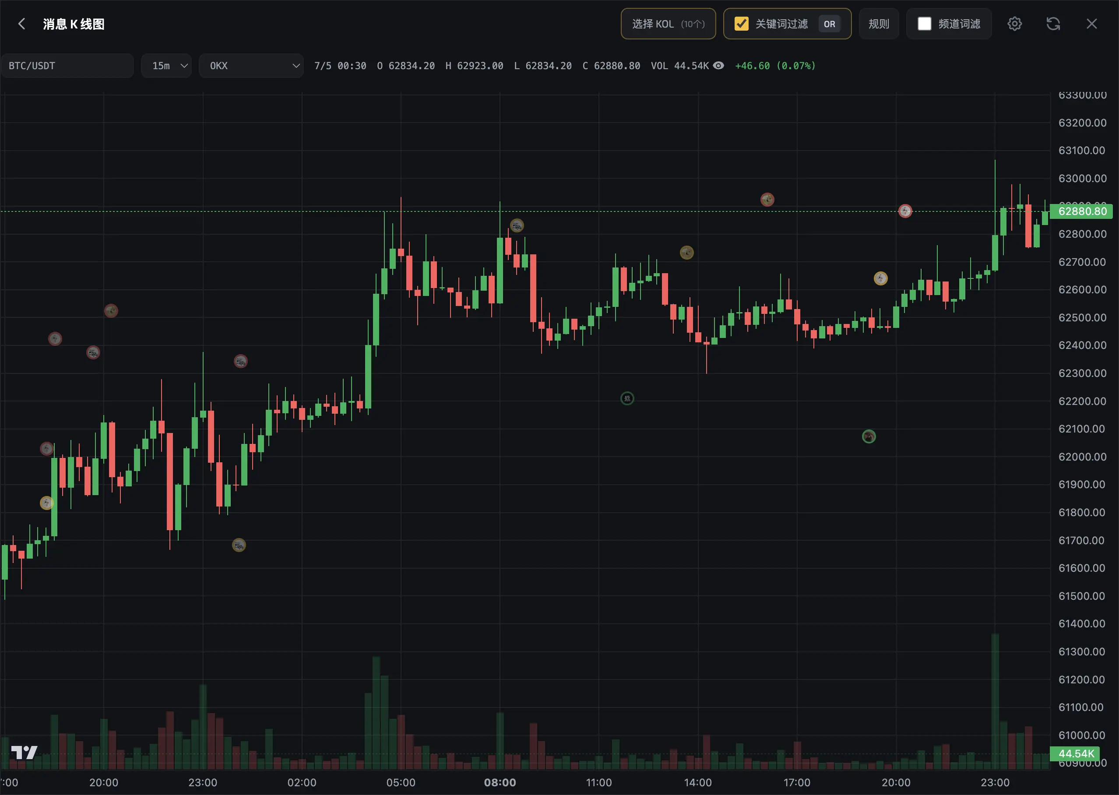Screen dimensions: 1119x795
Task: Open the 选择 KOL selector
Action: click(668, 24)
